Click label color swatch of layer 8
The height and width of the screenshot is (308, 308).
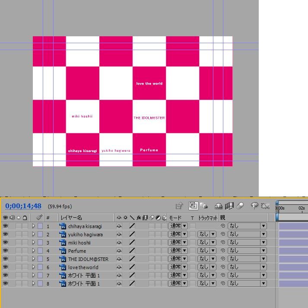tap(40, 283)
